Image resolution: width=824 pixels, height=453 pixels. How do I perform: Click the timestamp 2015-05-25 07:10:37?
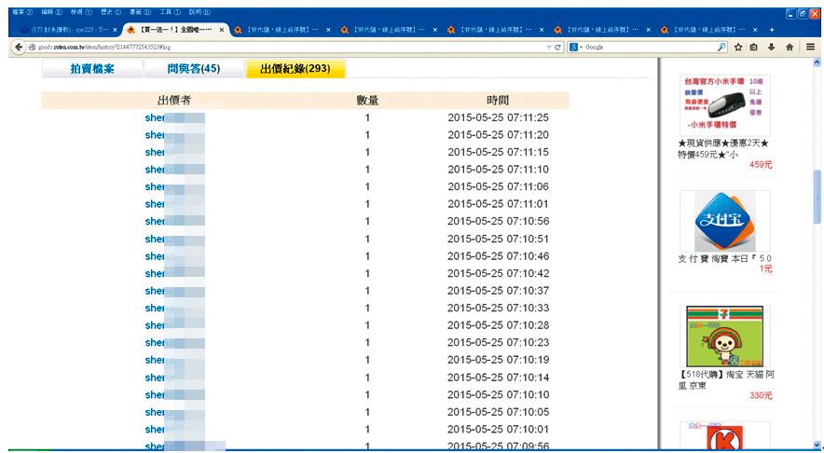(498, 291)
